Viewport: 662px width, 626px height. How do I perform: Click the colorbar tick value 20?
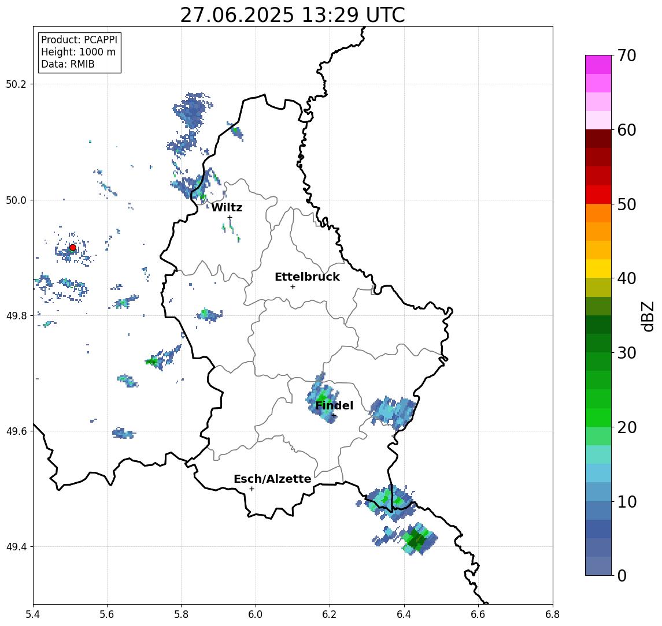point(627,427)
